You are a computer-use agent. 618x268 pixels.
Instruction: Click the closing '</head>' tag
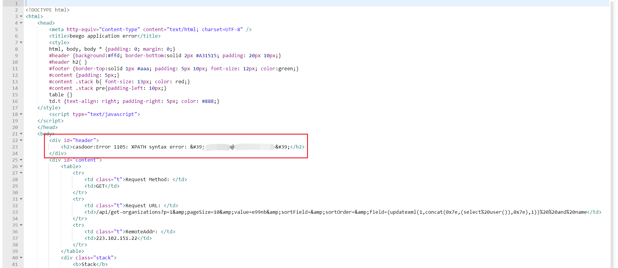(48, 127)
